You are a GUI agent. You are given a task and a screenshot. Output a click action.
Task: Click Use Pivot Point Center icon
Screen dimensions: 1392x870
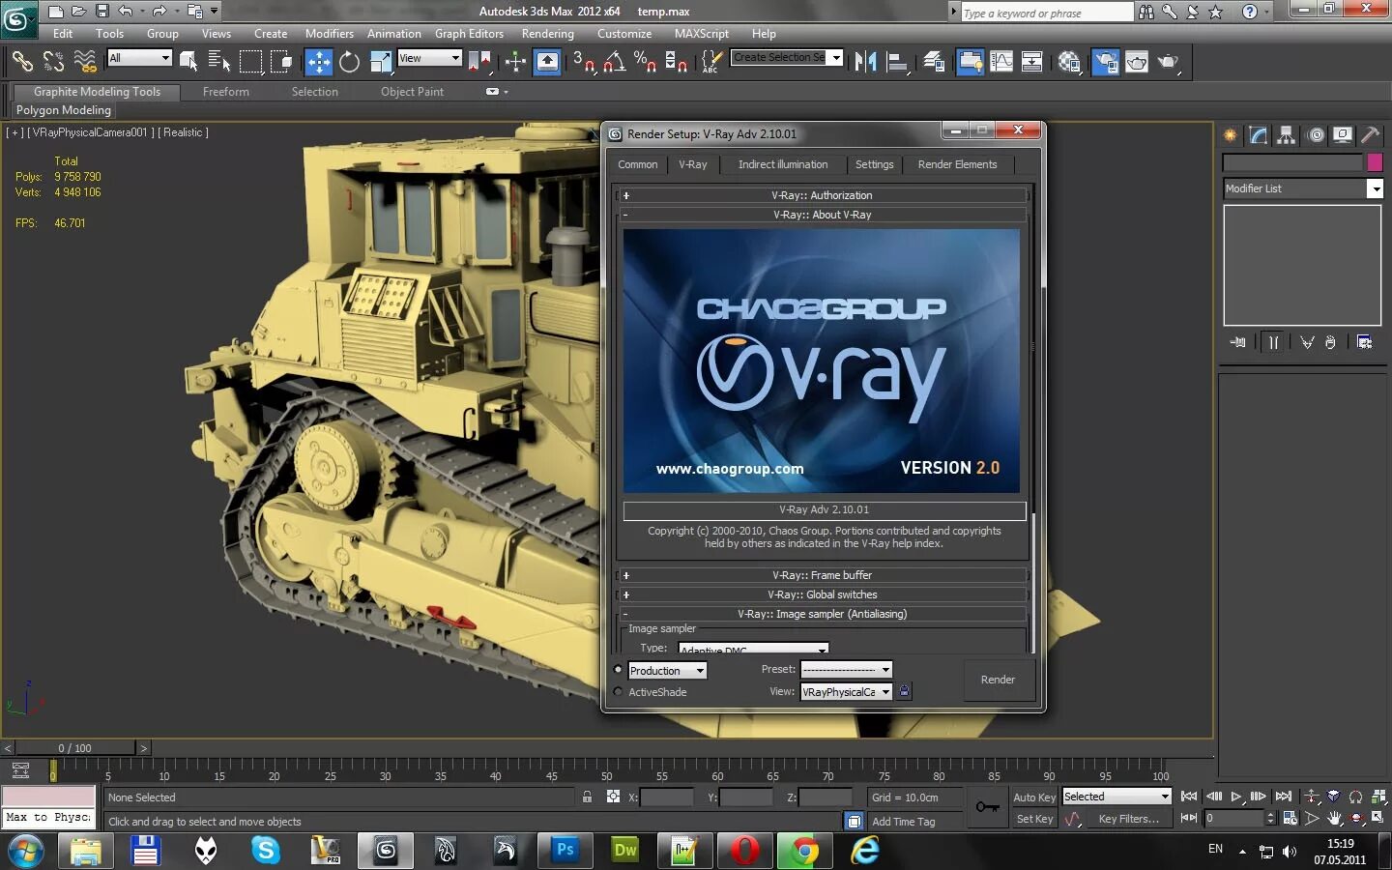tap(479, 62)
